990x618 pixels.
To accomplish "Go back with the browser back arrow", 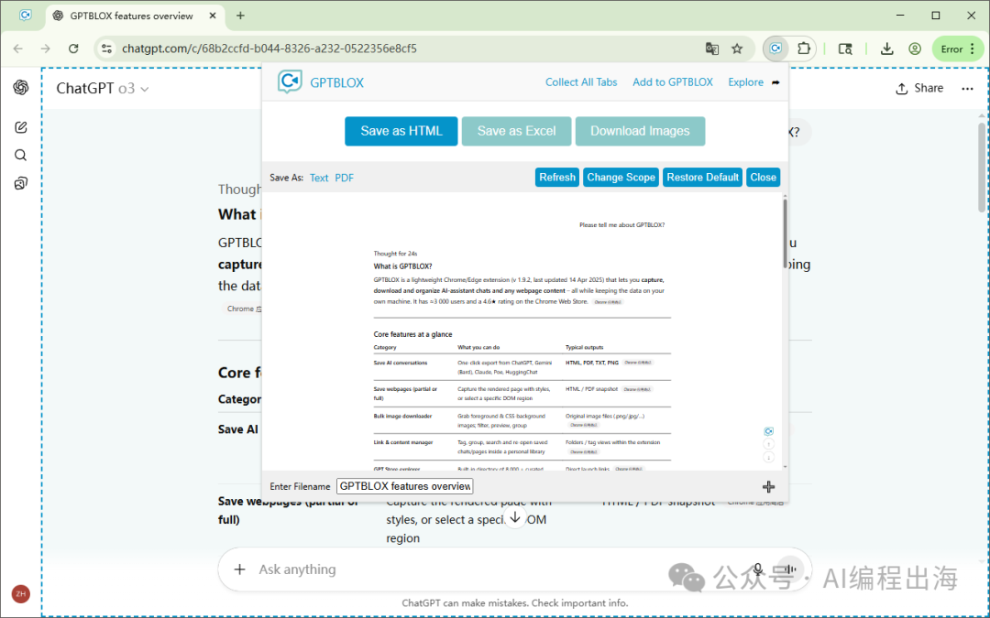I will [x=18, y=49].
